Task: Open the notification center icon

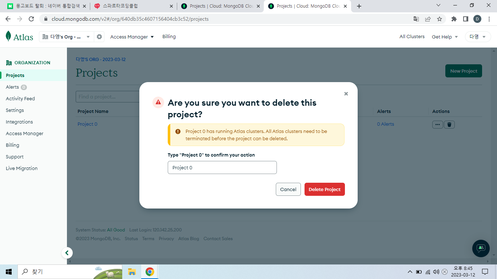Action: click(485, 271)
